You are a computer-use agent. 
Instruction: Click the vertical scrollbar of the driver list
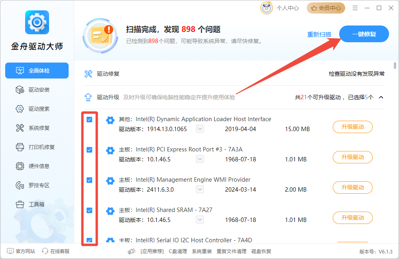[395, 66]
